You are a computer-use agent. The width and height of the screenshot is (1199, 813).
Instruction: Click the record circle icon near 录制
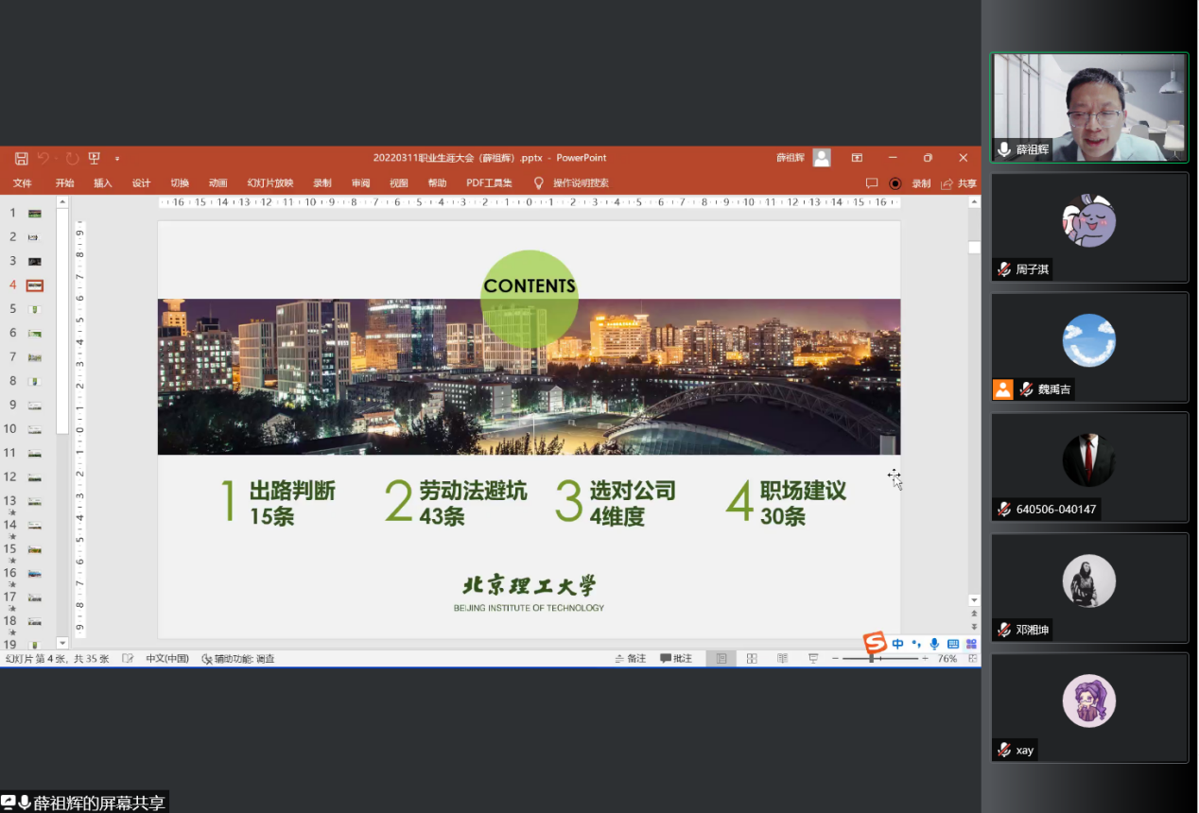(895, 183)
